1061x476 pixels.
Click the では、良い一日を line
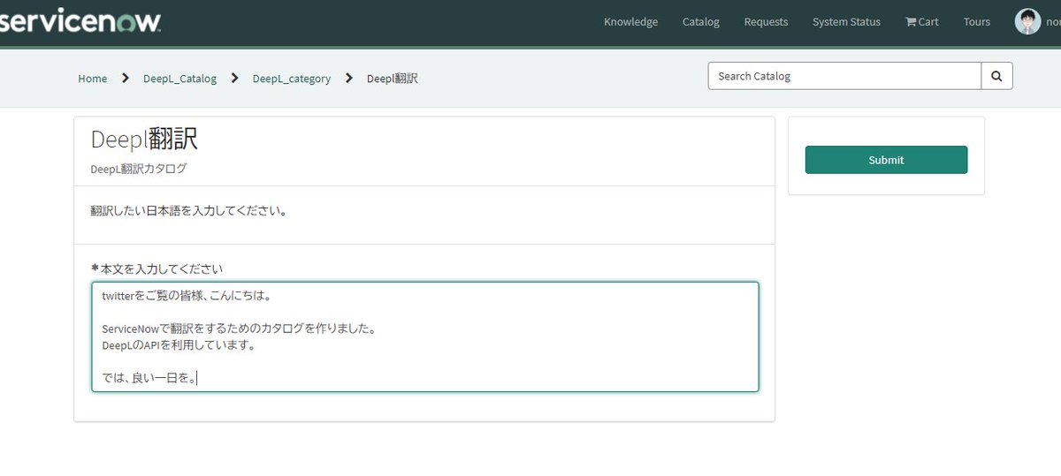pyautogui.click(x=149, y=379)
